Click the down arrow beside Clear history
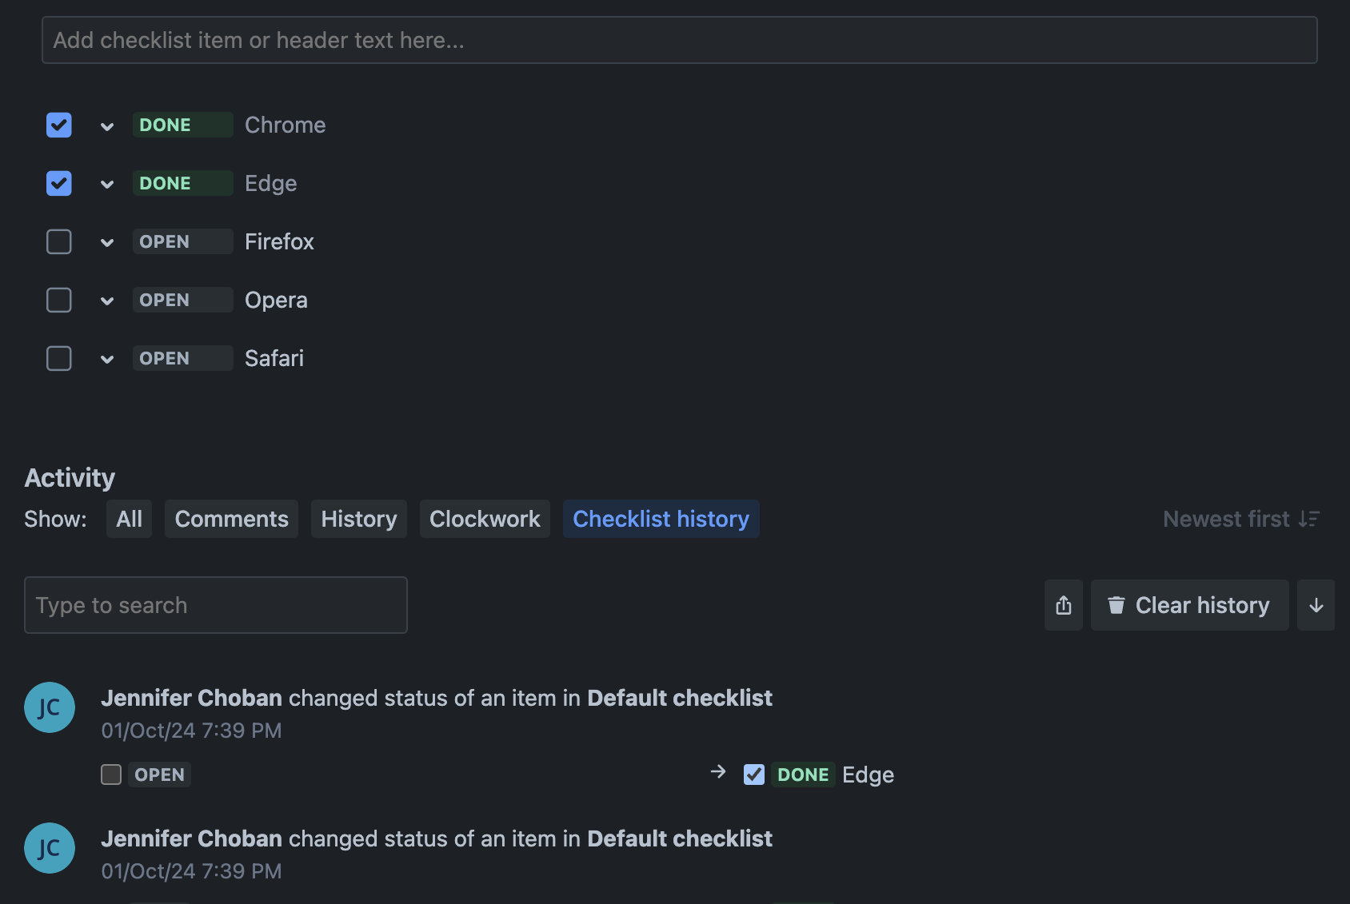Image resolution: width=1350 pixels, height=904 pixels. click(x=1316, y=605)
